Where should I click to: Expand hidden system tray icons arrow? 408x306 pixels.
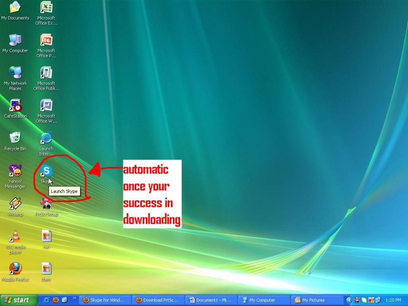coord(349,300)
